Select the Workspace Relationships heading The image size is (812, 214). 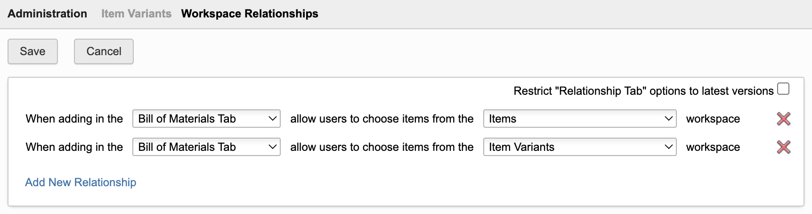tap(250, 14)
